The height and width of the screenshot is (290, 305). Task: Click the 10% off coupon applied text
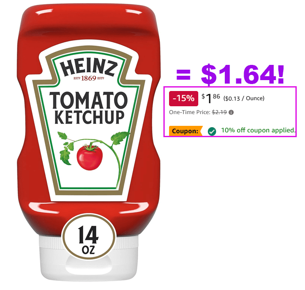pos(258,130)
